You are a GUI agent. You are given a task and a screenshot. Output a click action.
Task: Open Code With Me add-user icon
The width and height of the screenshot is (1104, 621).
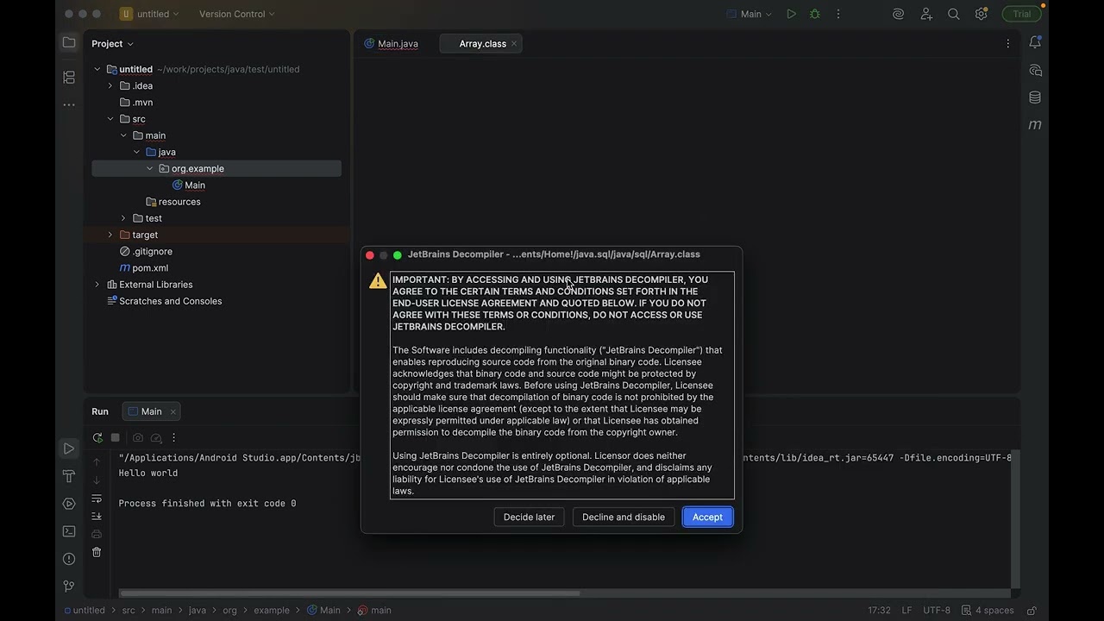click(x=926, y=14)
